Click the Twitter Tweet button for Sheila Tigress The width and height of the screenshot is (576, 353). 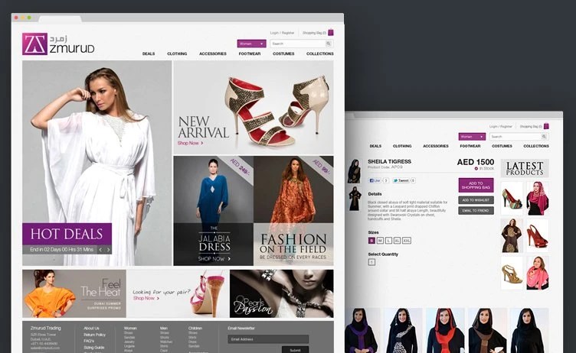coord(401,180)
